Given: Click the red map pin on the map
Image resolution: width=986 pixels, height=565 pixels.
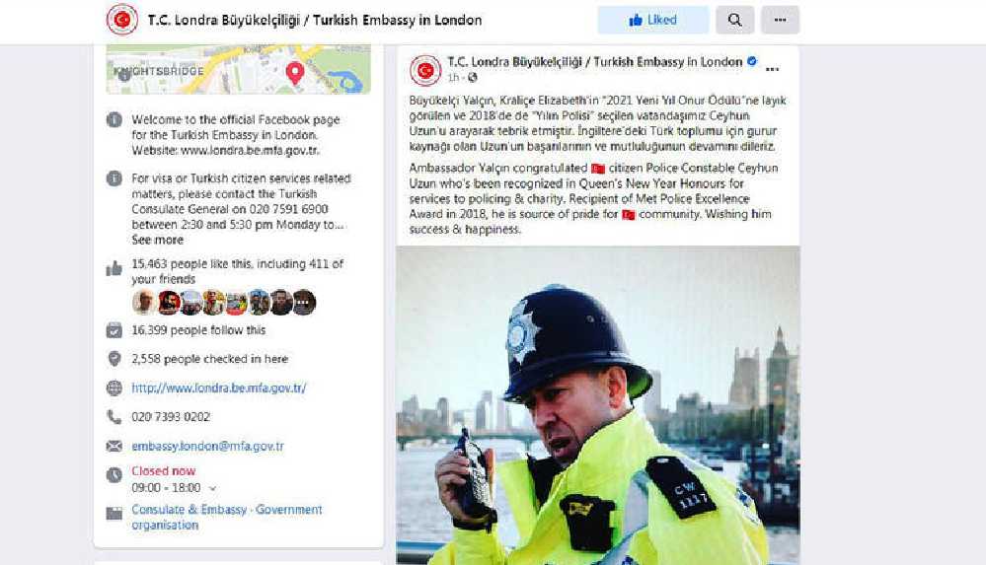Looking at the screenshot, I should [295, 73].
